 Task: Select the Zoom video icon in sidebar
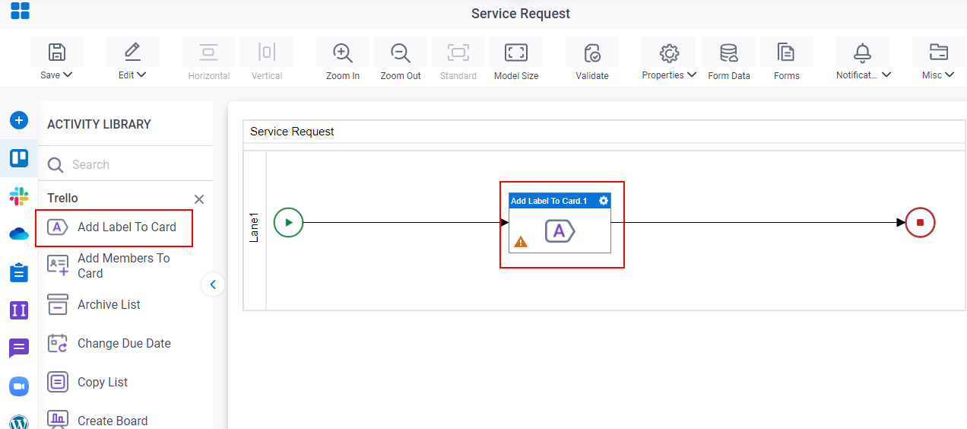click(x=19, y=386)
